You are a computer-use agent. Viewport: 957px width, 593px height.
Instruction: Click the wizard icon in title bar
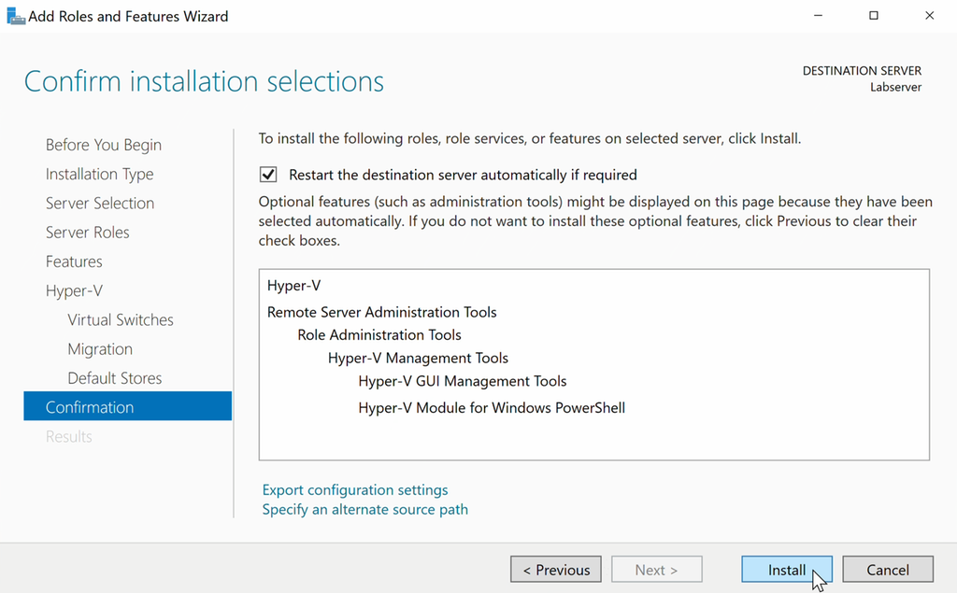click(16, 16)
